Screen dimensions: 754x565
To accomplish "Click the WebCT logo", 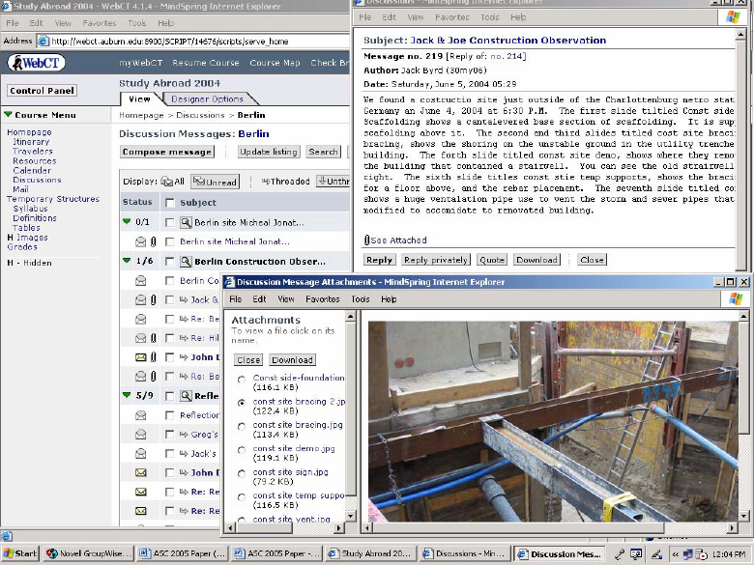I will coord(37,63).
